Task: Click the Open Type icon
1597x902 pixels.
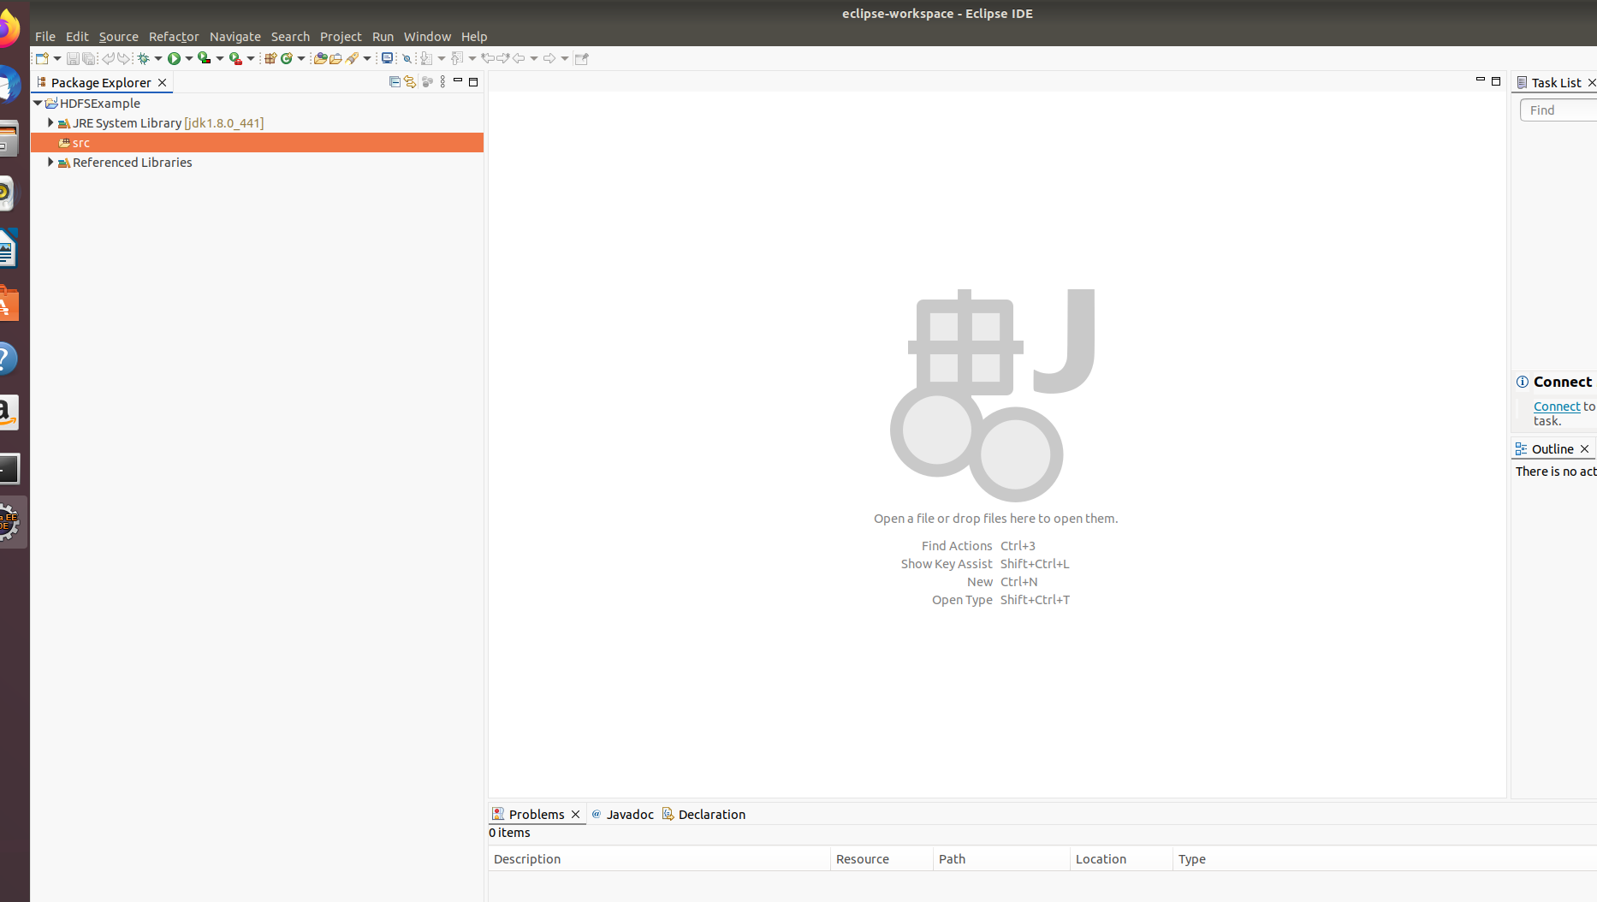Action: tap(320, 58)
